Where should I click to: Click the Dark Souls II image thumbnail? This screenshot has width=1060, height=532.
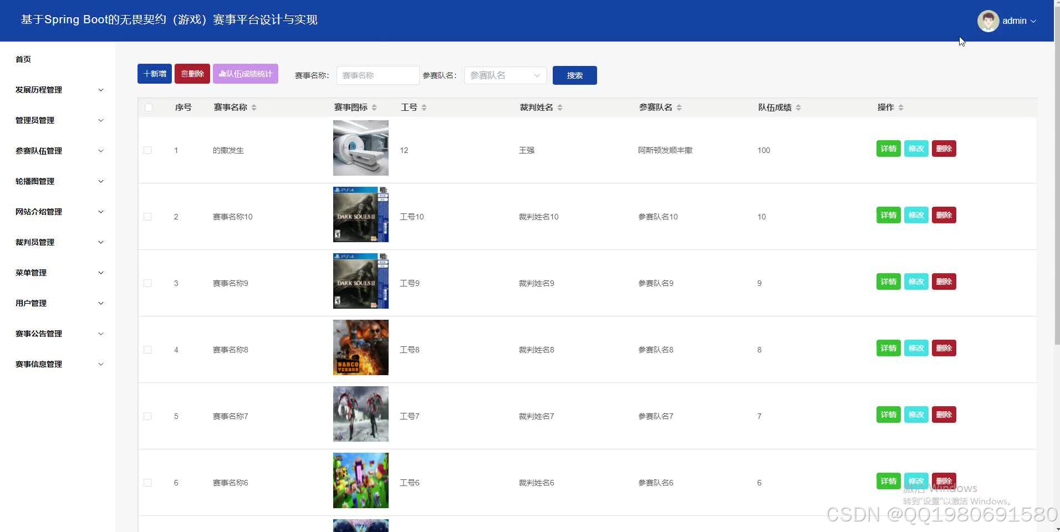tap(360, 214)
